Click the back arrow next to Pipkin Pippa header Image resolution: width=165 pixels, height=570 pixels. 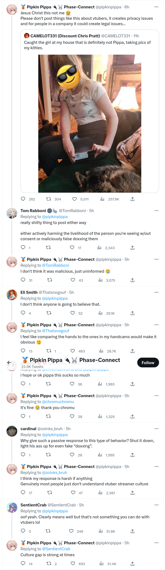click(9, 363)
